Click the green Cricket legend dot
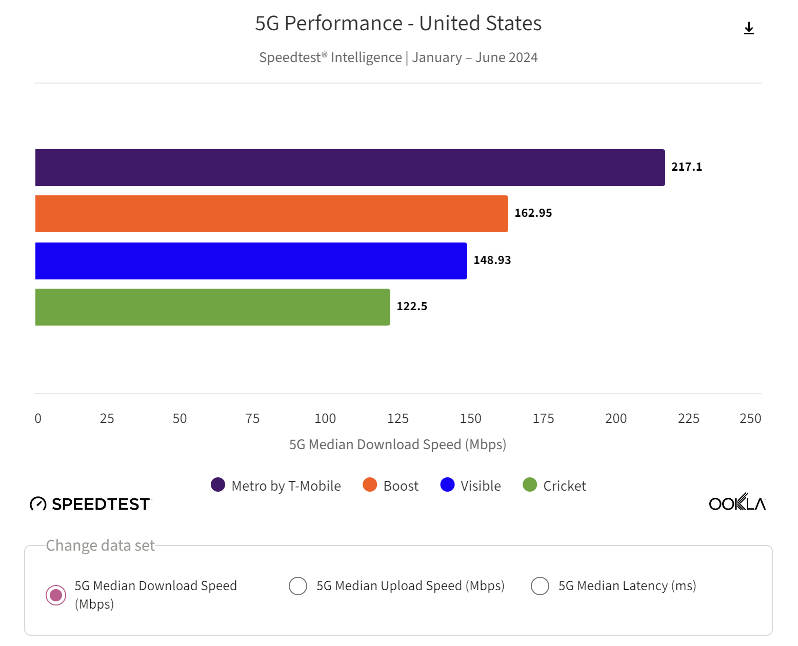Screen dimensions: 798x646 click(x=530, y=485)
